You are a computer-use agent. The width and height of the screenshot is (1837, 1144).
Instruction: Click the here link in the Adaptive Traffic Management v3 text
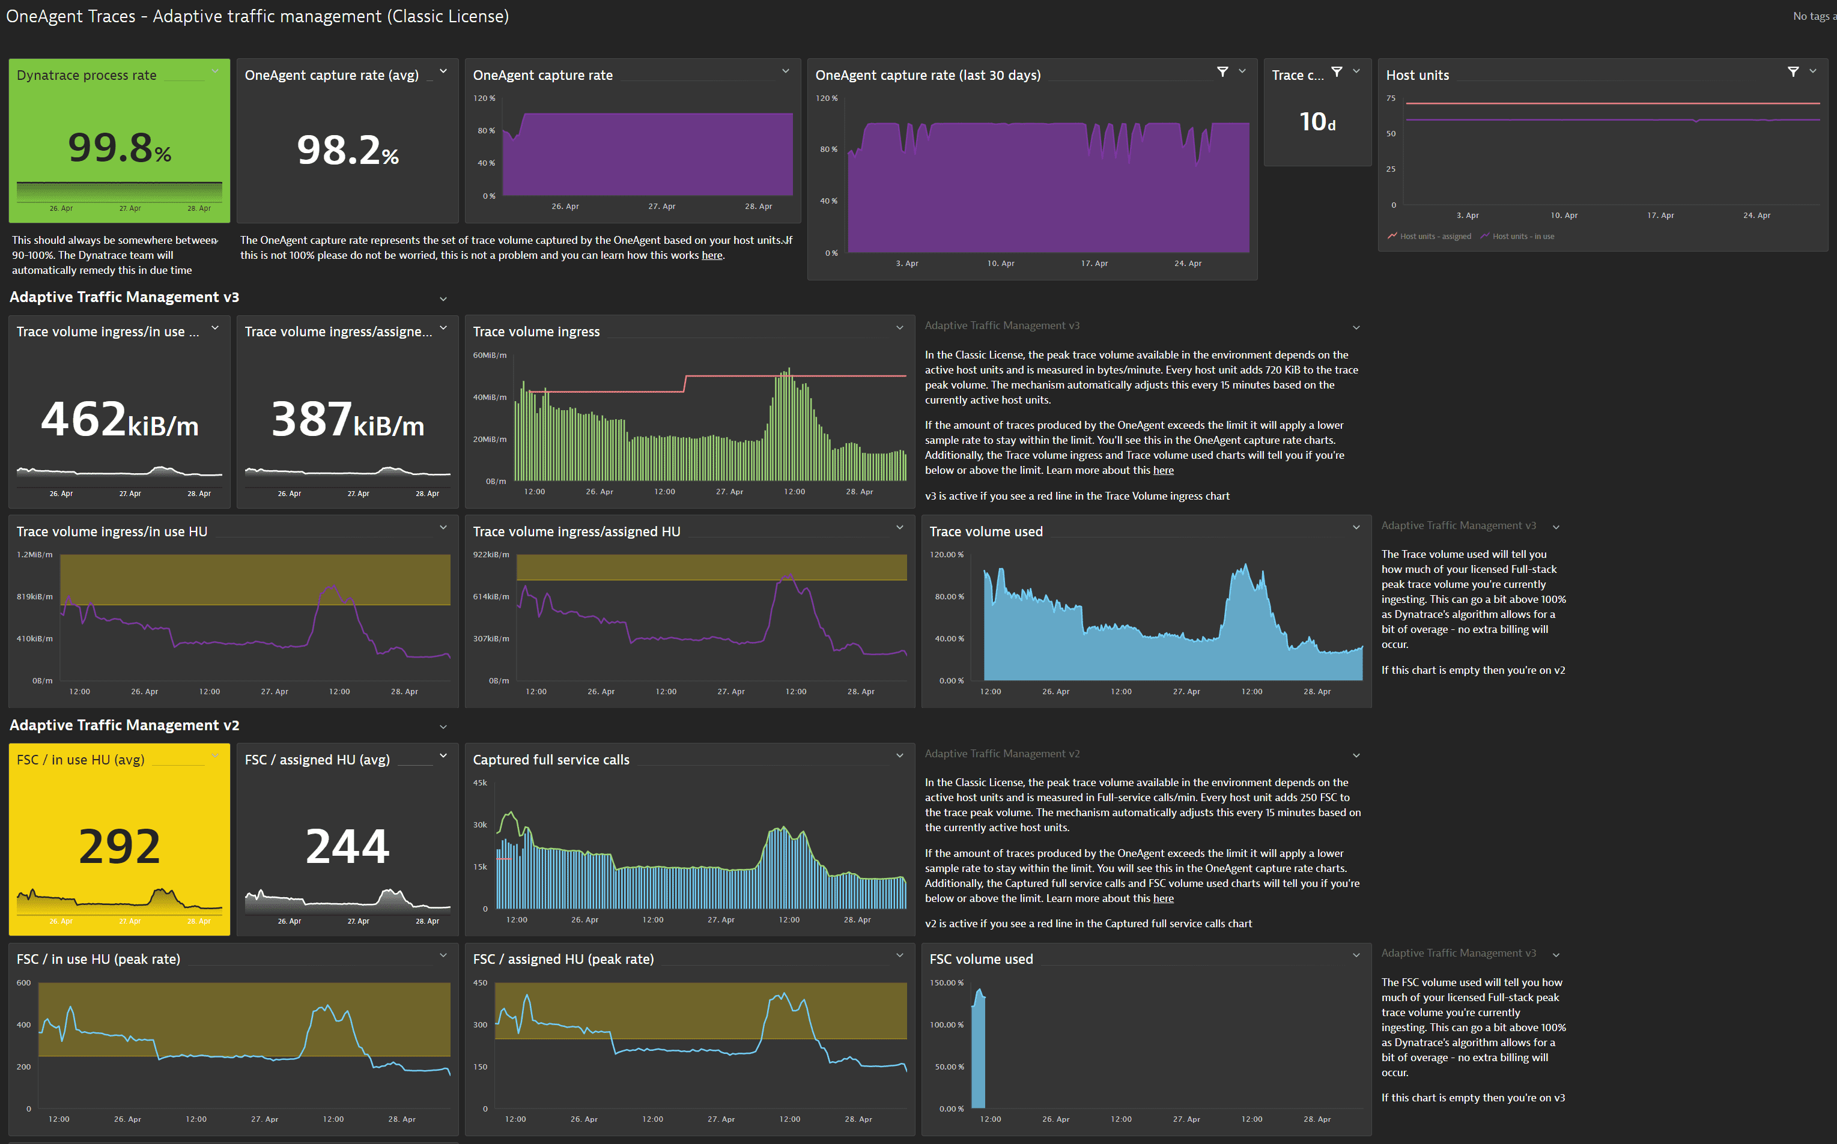tap(1164, 470)
